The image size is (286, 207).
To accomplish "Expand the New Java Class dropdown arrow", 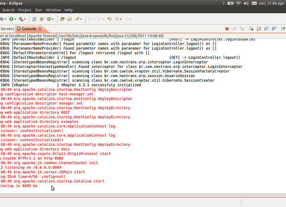I will pos(53,19).
